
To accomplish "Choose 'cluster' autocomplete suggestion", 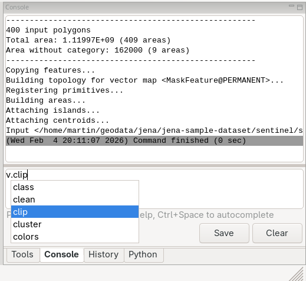I will [x=75, y=224].
